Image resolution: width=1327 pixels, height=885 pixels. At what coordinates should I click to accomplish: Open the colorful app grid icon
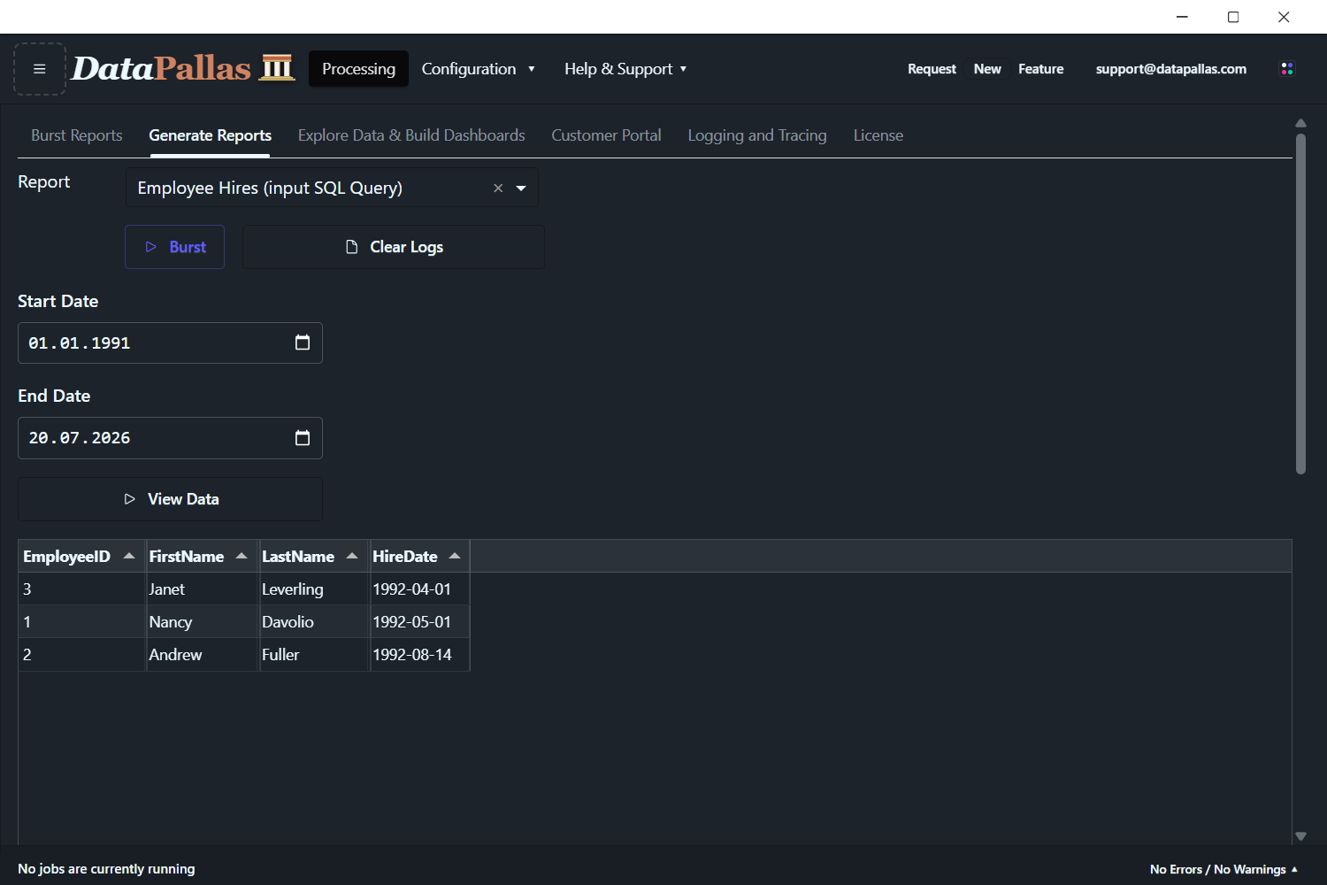[1287, 69]
